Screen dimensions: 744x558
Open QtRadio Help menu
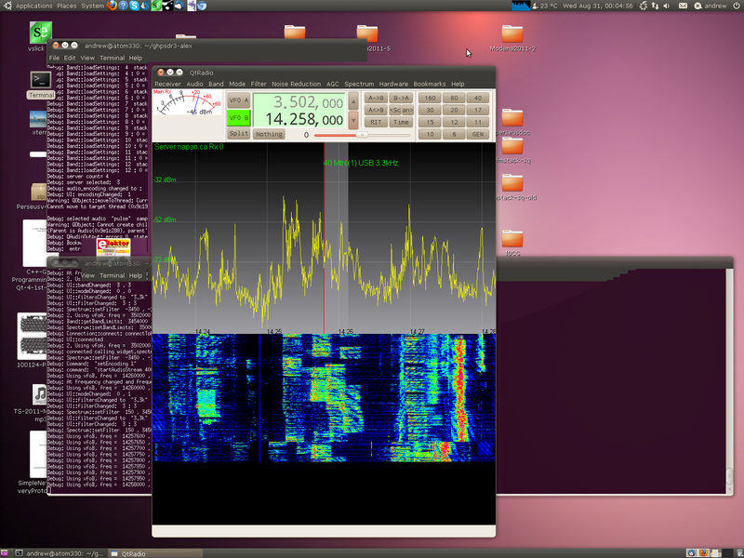point(458,84)
